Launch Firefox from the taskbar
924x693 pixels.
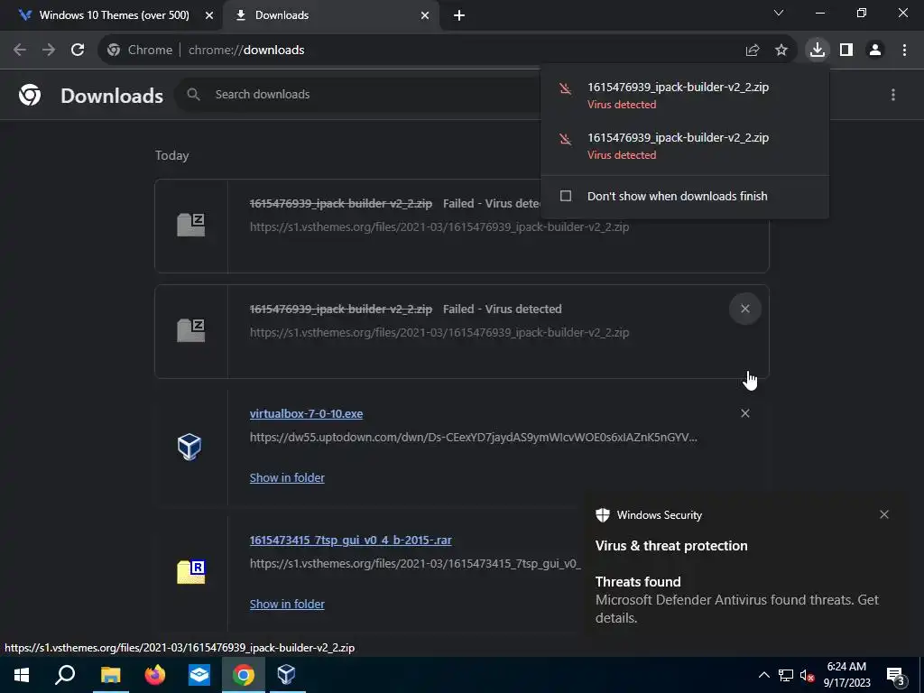click(155, 675)
